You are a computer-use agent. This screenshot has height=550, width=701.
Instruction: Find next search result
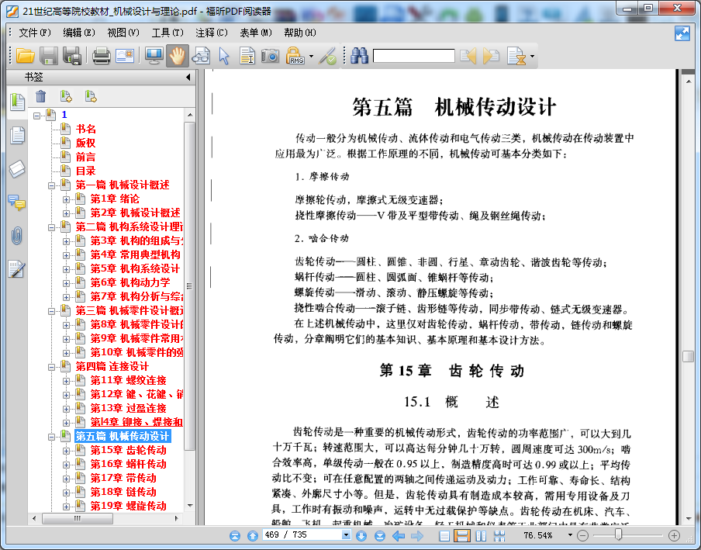491,56
